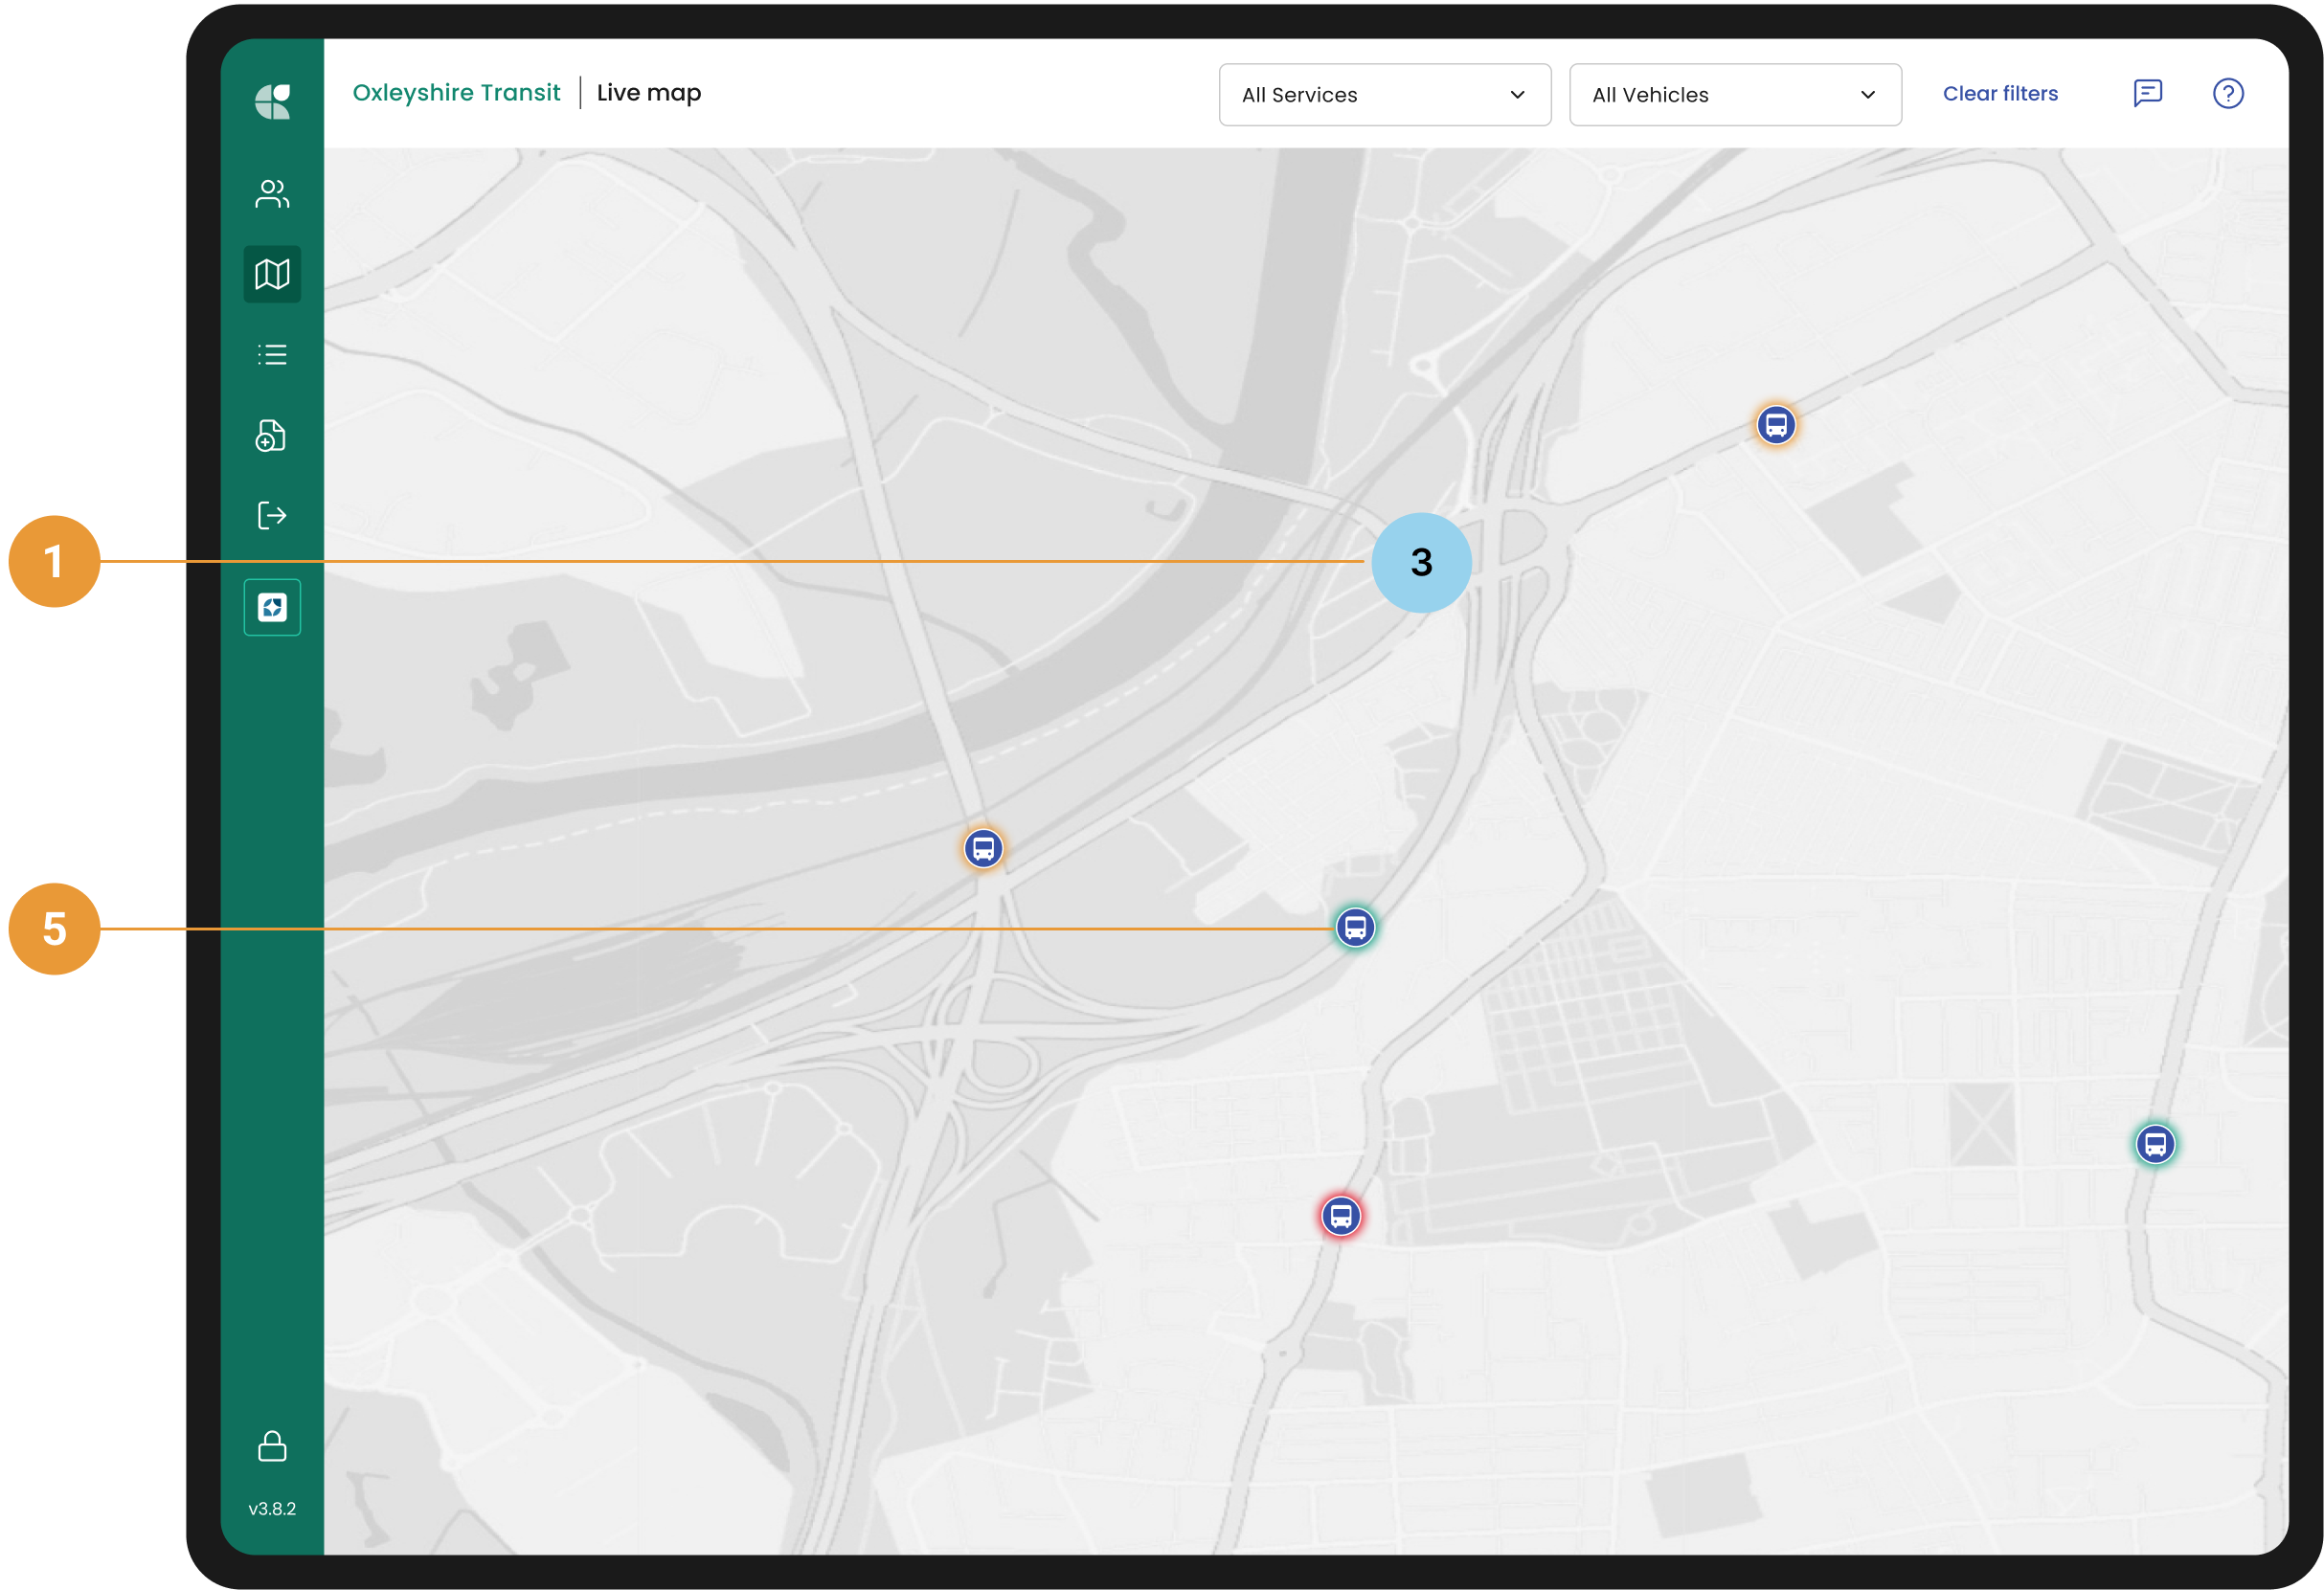2324x1590 pixels.
Task: Click the lock icon in the sidebar
Action: tap(272, 1446)
